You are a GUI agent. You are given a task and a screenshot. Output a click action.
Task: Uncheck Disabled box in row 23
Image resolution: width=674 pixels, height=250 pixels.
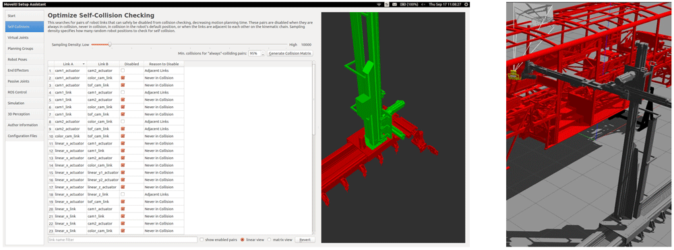[123, 231]
